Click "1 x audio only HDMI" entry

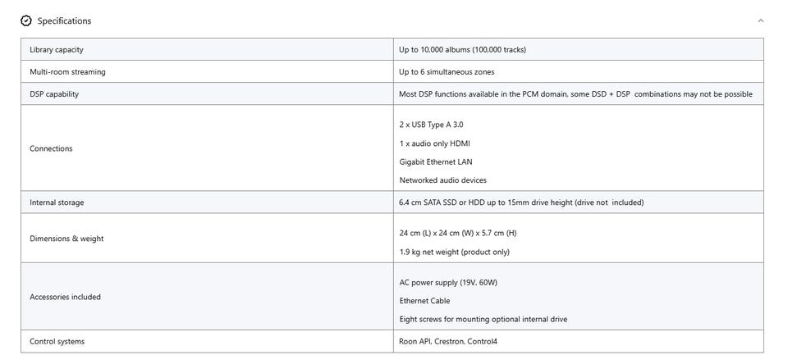pos(435,143)
